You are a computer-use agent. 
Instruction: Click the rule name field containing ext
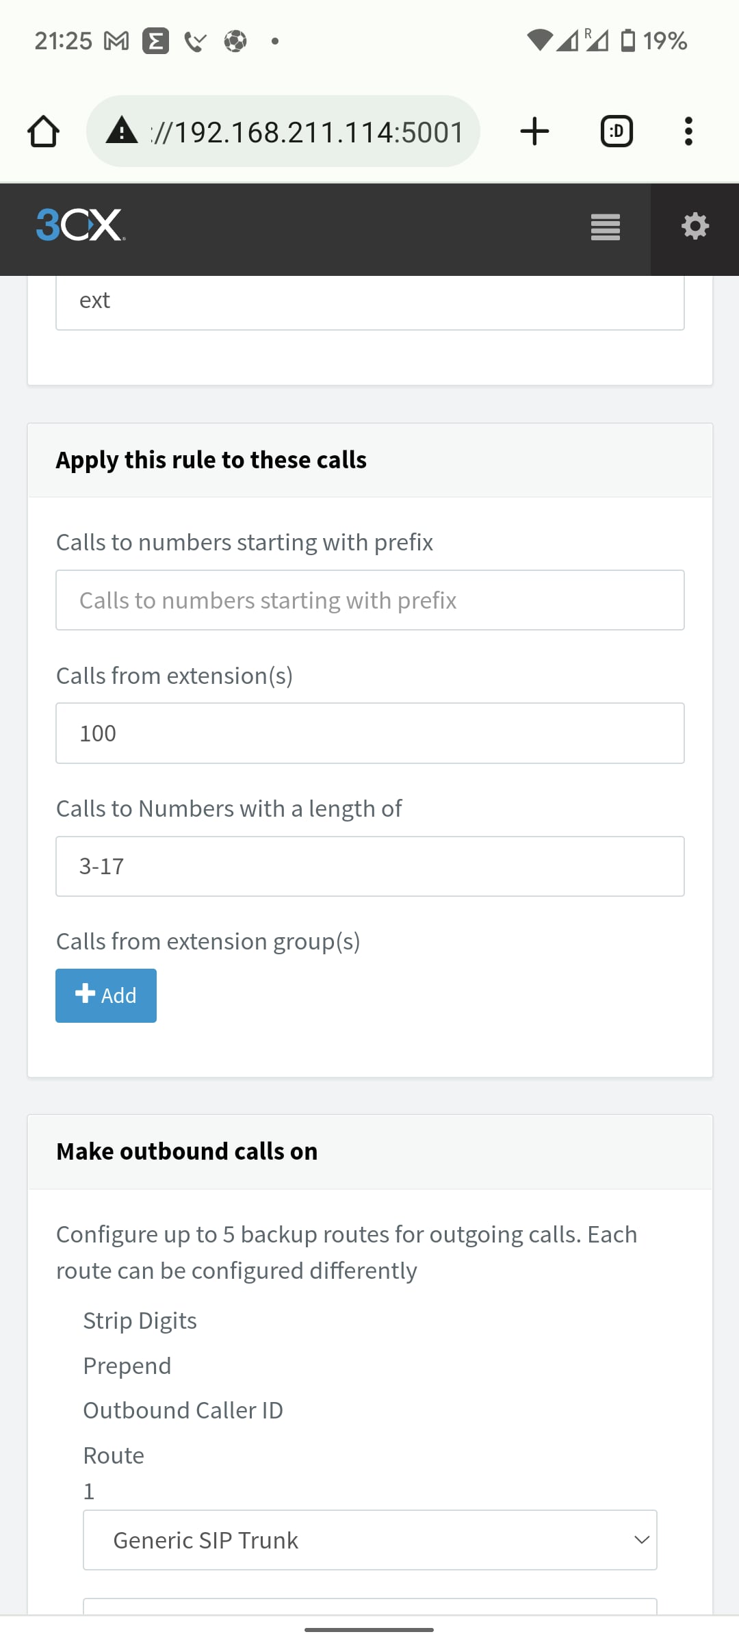(x=370, y=302)
